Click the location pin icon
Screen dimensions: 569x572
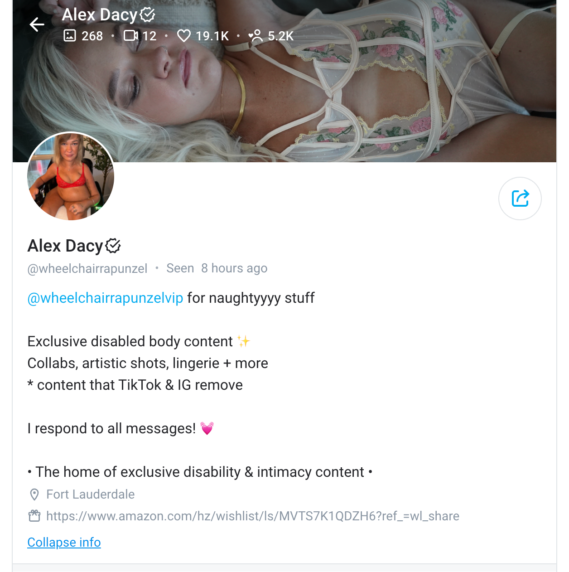point(34,494)
